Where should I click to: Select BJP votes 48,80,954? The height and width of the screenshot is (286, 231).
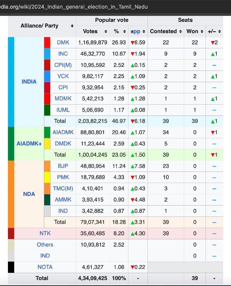point(93,166)
